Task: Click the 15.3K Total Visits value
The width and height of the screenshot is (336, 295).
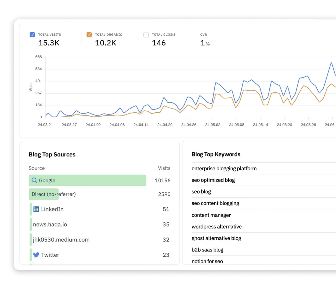Action: click(x=49, y=43)
